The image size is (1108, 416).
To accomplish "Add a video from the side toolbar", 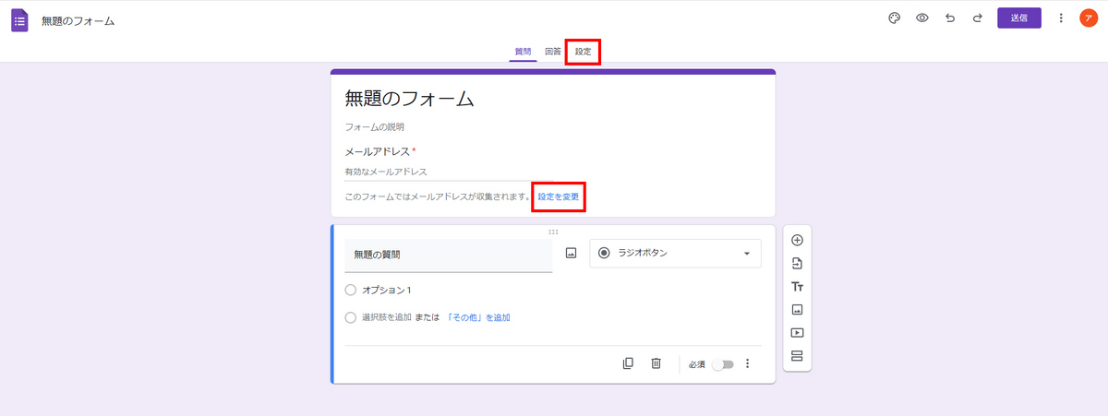I will coord(798,333).
